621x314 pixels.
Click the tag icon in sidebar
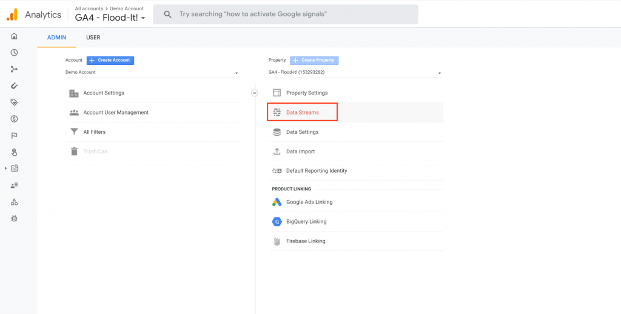(15, 102)
